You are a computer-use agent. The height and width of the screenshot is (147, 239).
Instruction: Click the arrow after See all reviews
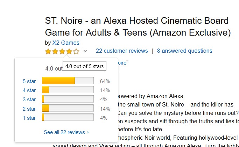coord(88,133)
